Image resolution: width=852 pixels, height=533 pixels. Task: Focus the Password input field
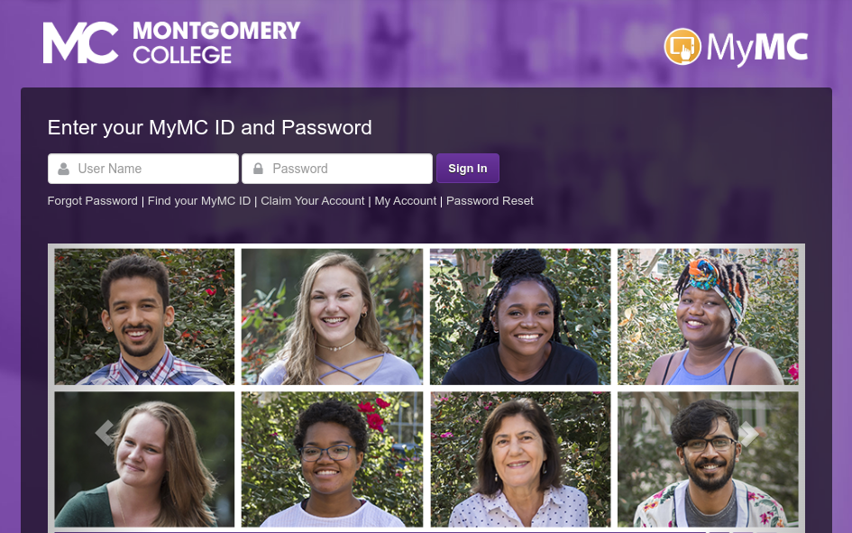(x=337, y=169)
